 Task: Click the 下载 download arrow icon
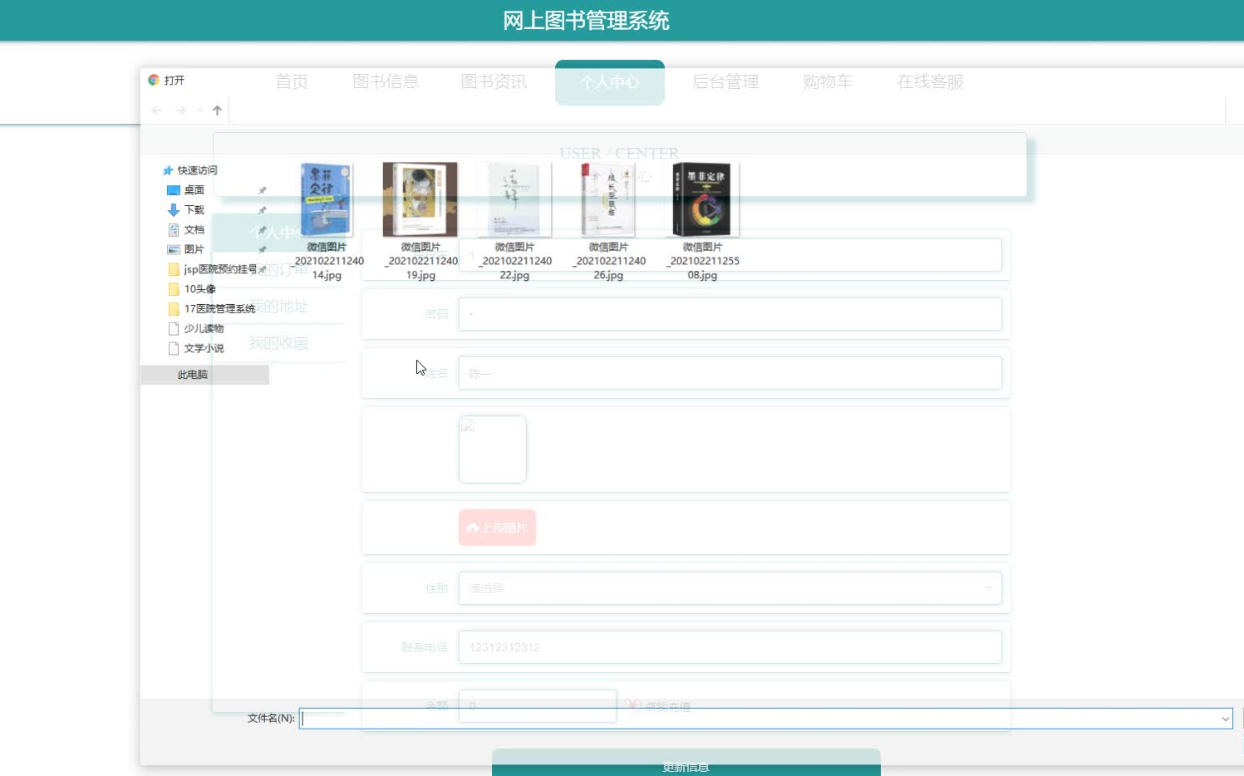(x=174, y=210)
